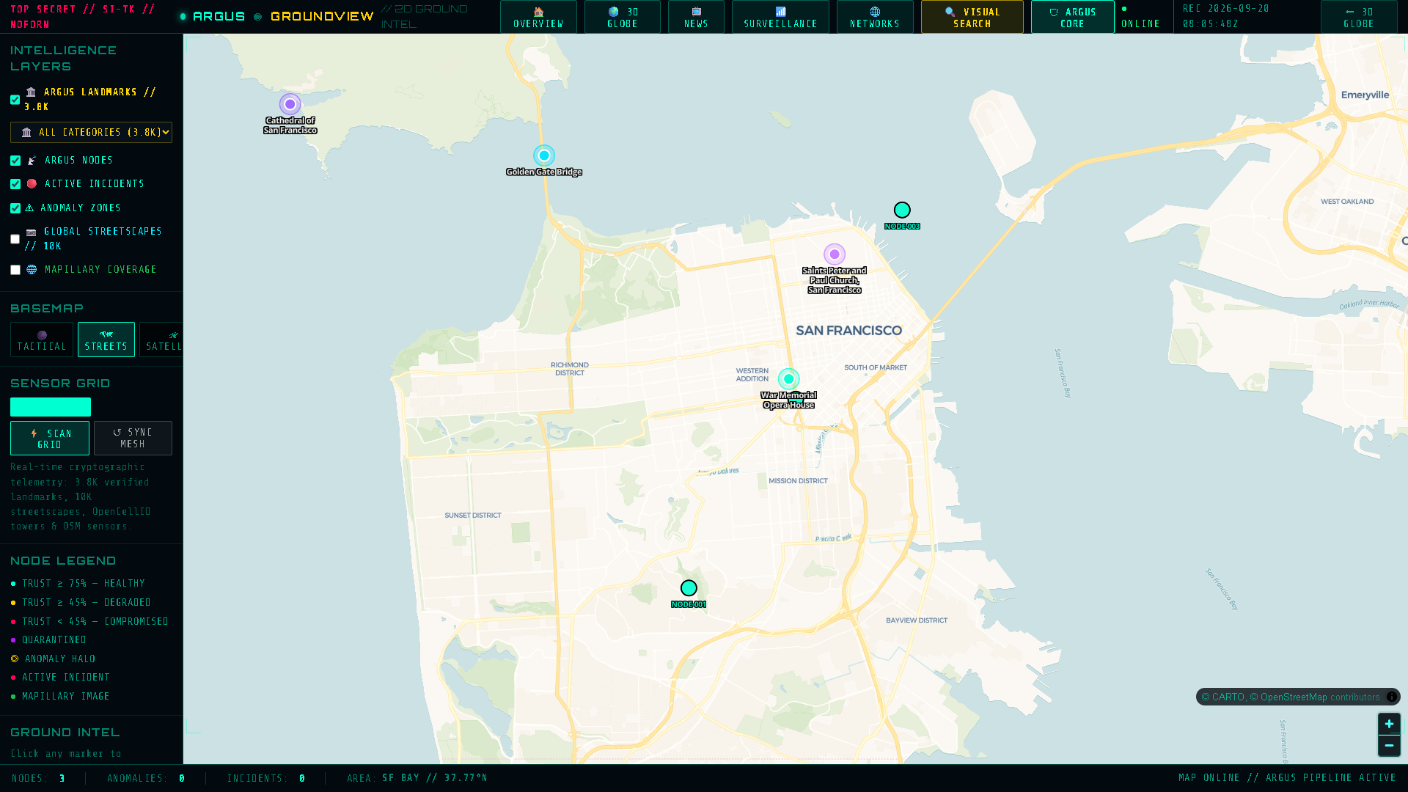Open the NODE-003 node marker
The width and height of the screenshot is (1408, 792).
pos(902,210)
